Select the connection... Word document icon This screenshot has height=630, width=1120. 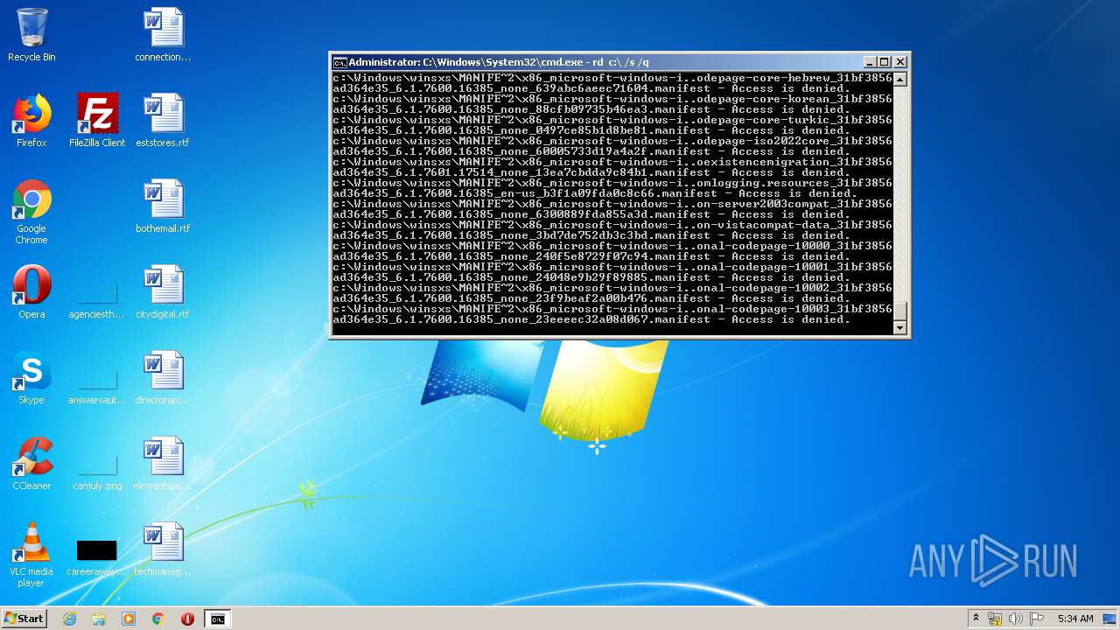pyautogui.click(x=163, y=35)
